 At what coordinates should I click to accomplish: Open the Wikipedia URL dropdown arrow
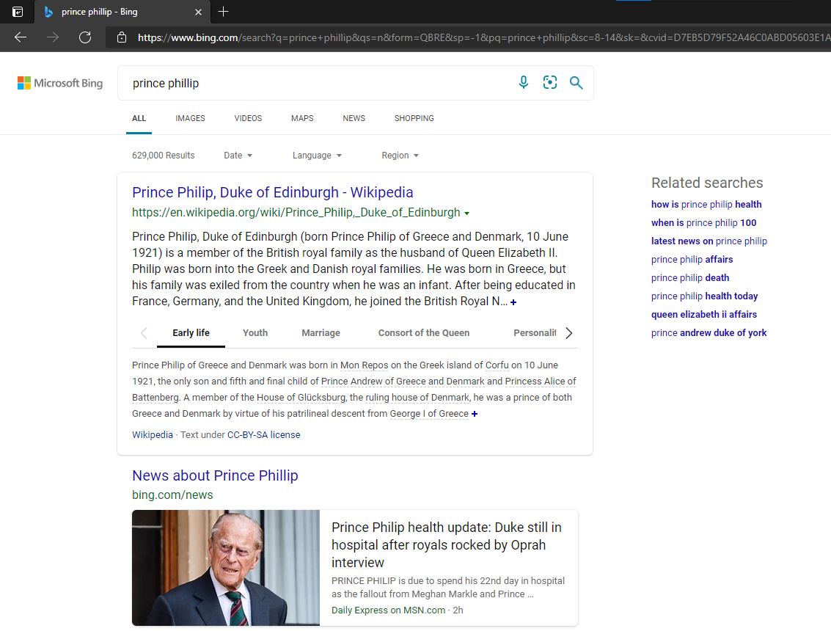467,214
